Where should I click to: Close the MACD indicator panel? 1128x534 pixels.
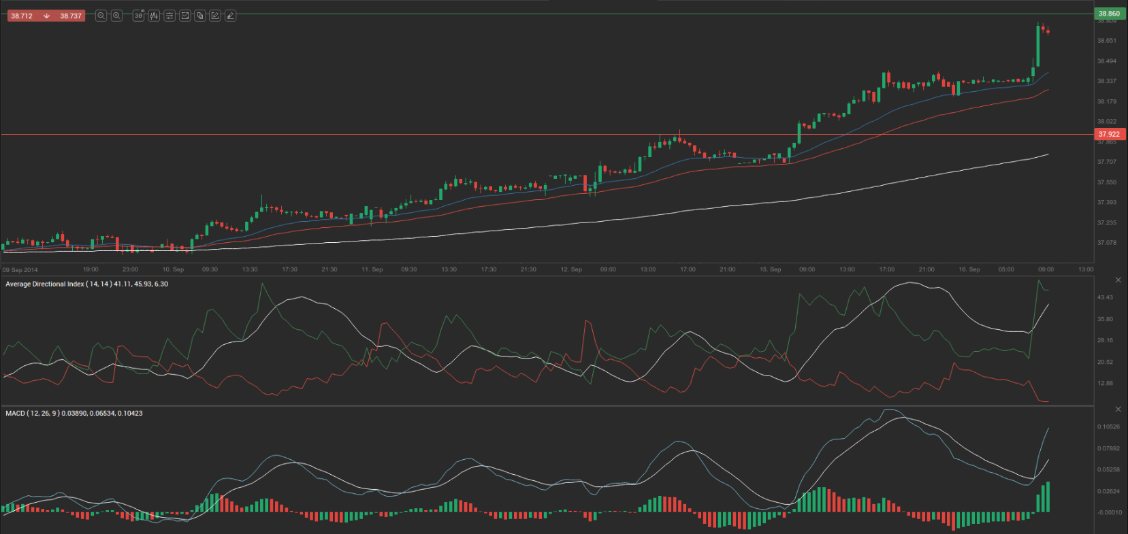coord(1118,409)
